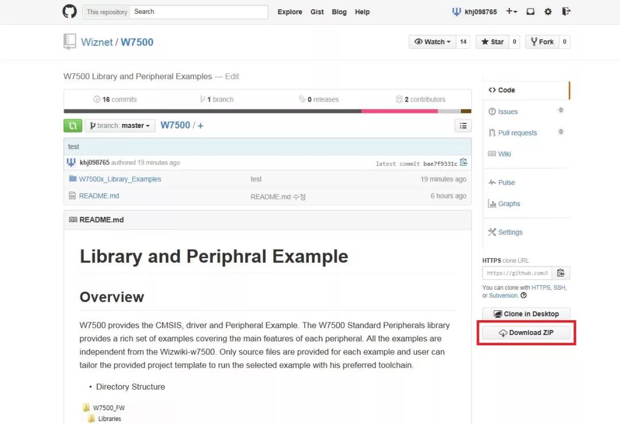The height and width of the screenshot is (424, 620).
Task: Click the W7500x_Library_Examples folder icon
Action: 72,178
